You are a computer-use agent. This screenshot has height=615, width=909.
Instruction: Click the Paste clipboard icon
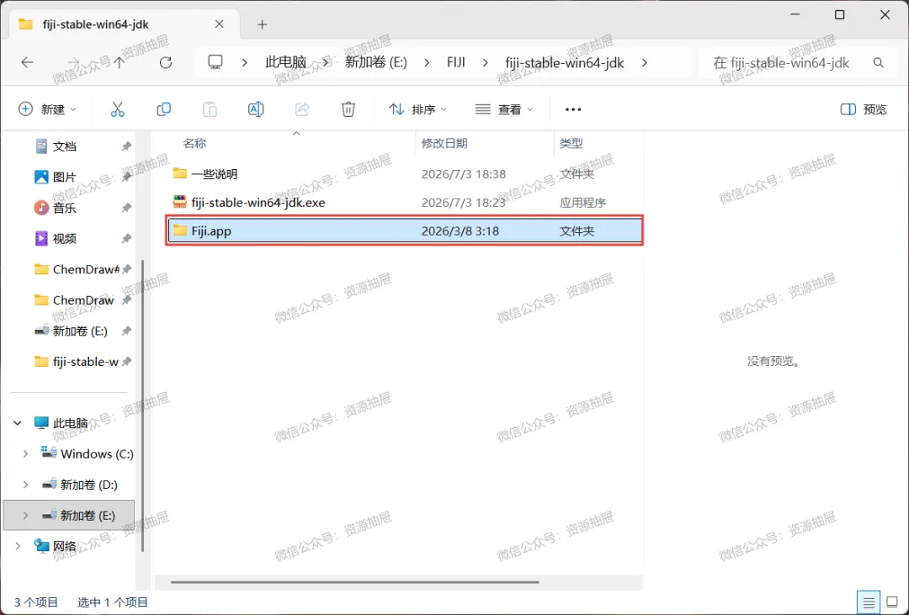click(210, 109)
